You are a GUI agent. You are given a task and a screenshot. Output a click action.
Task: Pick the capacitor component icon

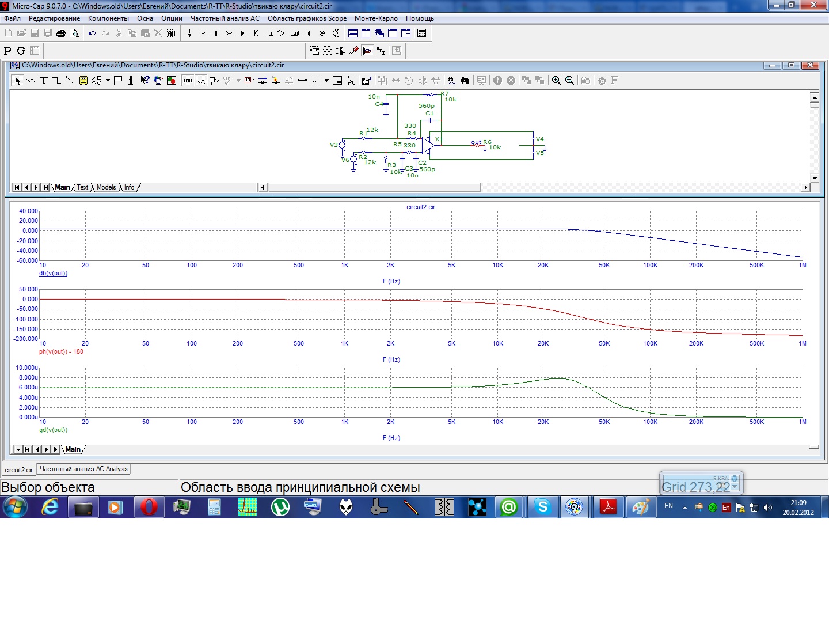[216, 33]
